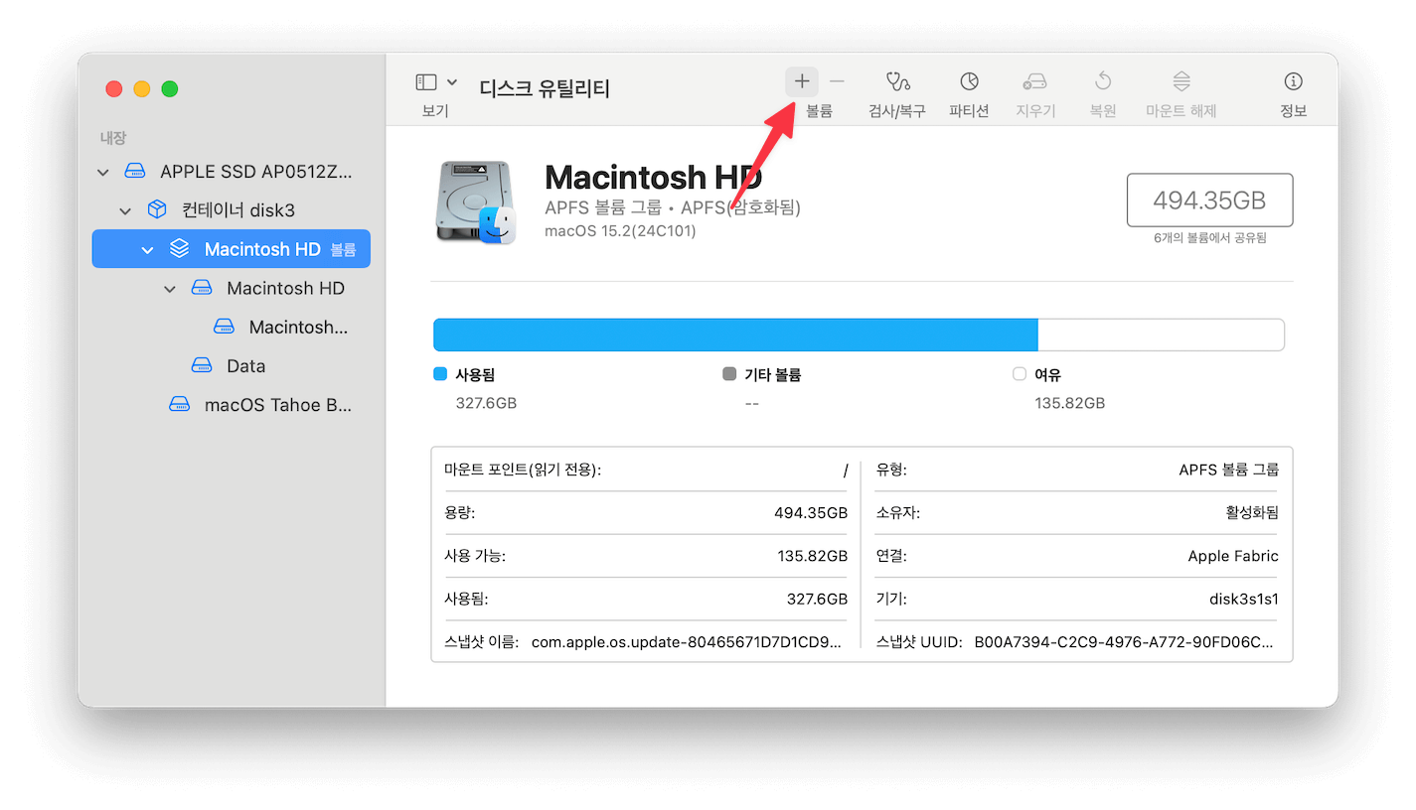Click the blue 사용됨 legend swatch
The image size is (1416, 810).
click(441, 374)
